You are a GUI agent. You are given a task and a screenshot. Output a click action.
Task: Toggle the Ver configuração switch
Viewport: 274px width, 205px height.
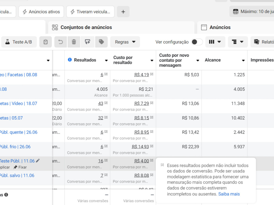(197, 42)
